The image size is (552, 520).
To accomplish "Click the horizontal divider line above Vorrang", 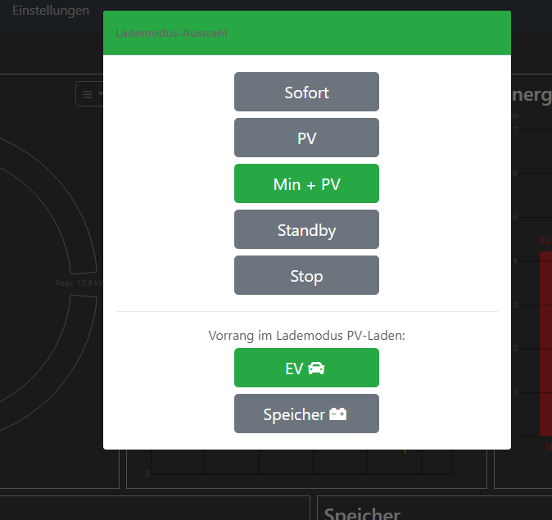I will [306, 312].
